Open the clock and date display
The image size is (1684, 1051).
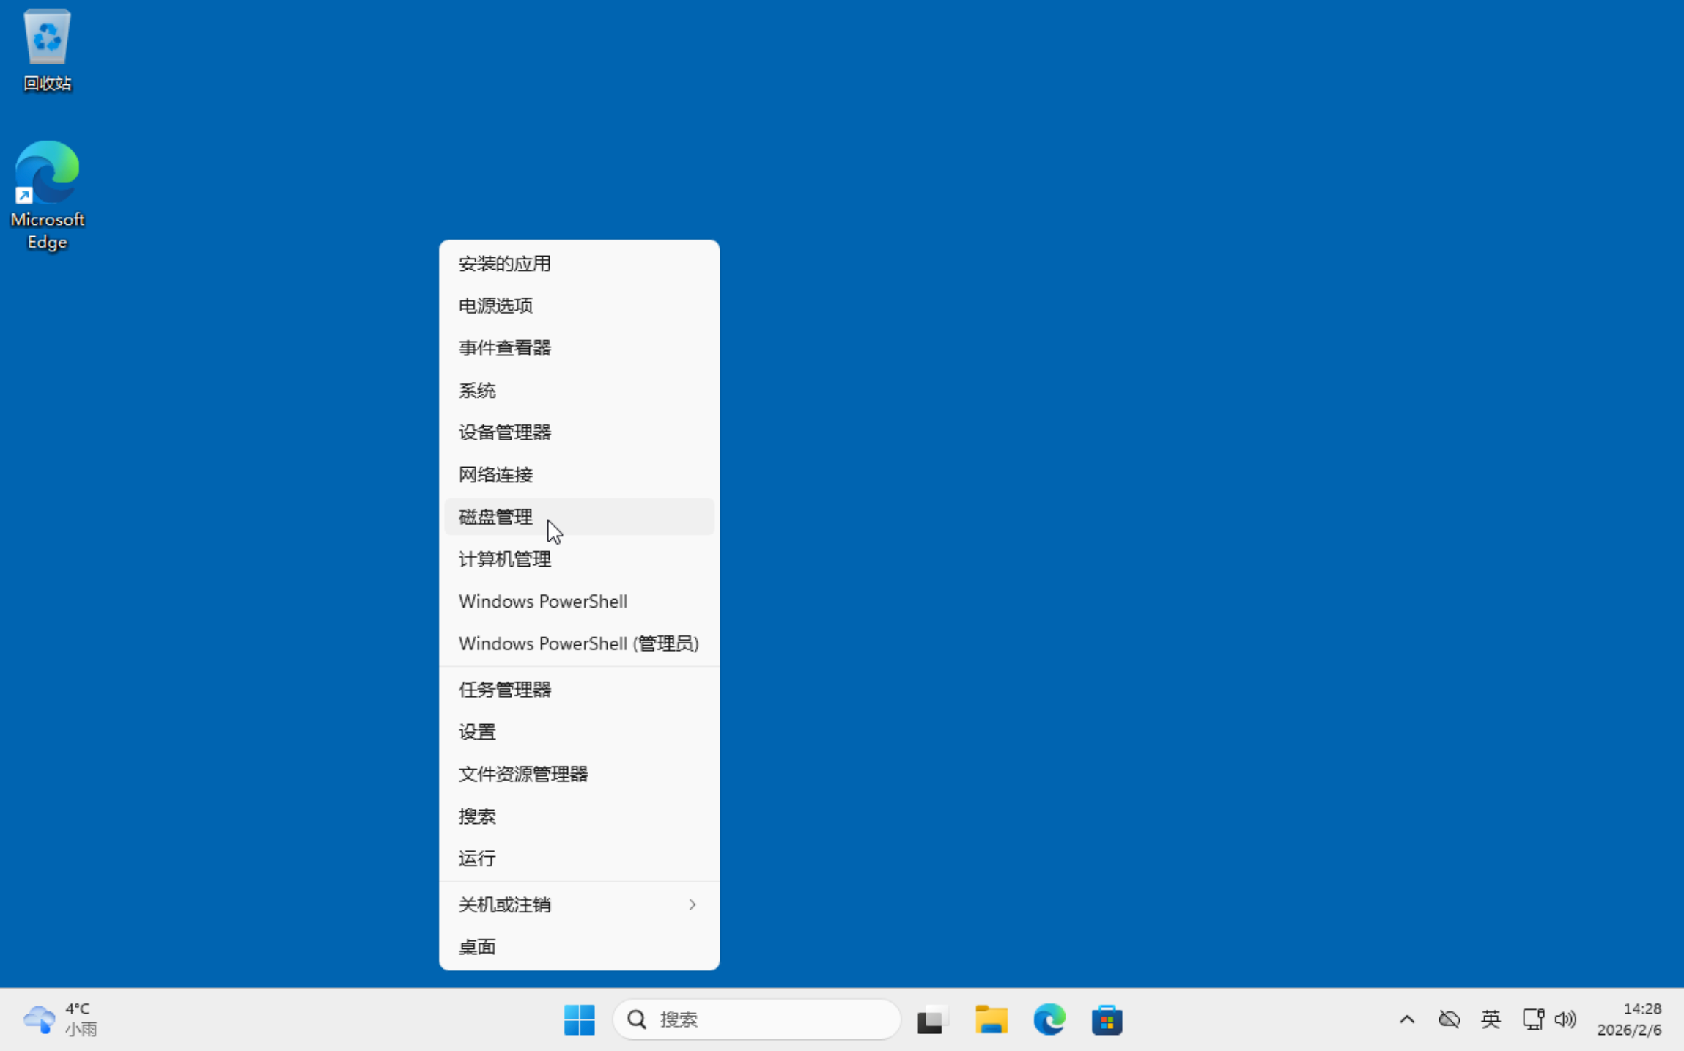[x=1628, y=1019]
